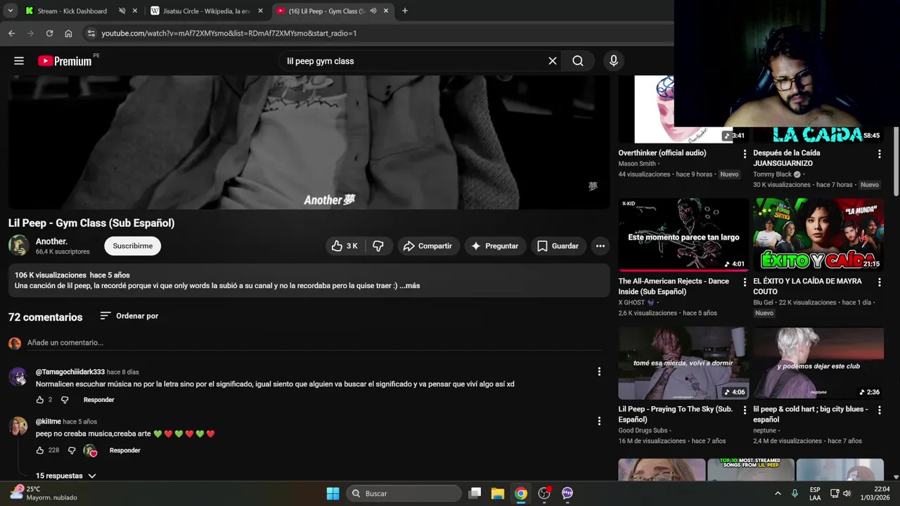Open the tab search dropdown arrow
Image resolution: width=900 pixels, height=506 pixels.
pyautogui.click(x=11, y=11)
